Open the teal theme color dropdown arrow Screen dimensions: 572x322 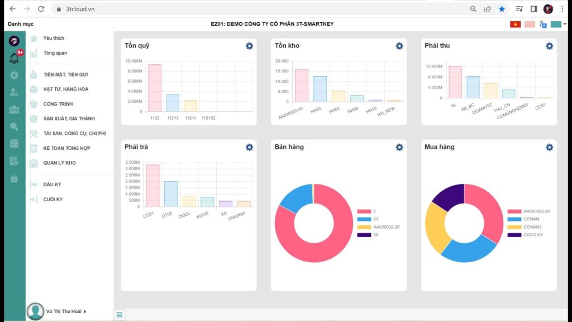tap(565, 24)
